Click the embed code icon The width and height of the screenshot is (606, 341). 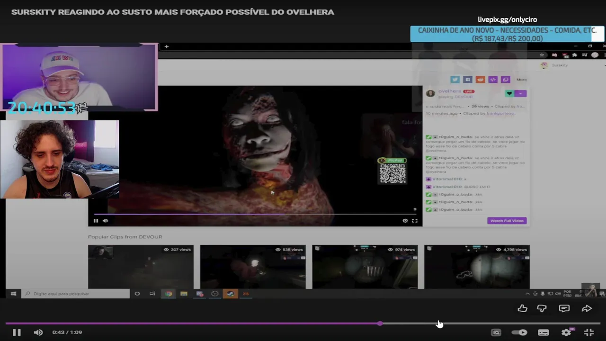coord(493,80)
